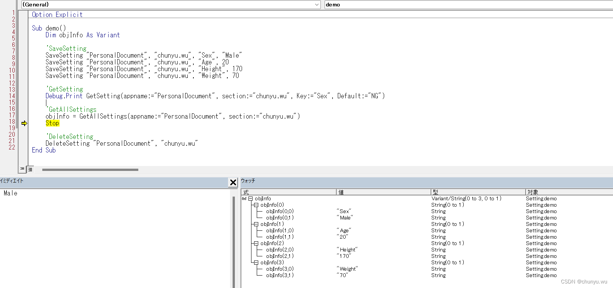Click the 型 column header
The width and height of the screenshot is (613, 288).
click(x=478, y=192)
